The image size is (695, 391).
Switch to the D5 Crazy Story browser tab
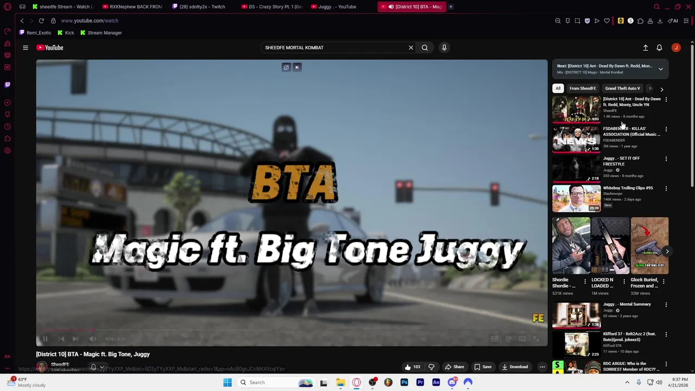[271, 7]
